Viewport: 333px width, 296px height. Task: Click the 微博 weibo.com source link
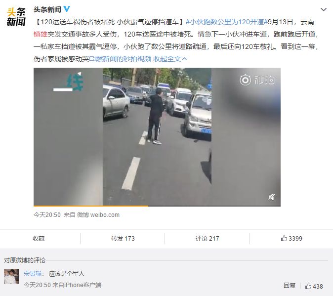tap(98, 215)
